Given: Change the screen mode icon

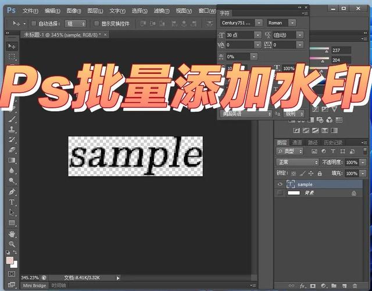Looking at the screenshot, I should pyautogui.click(x=12, y=285).
